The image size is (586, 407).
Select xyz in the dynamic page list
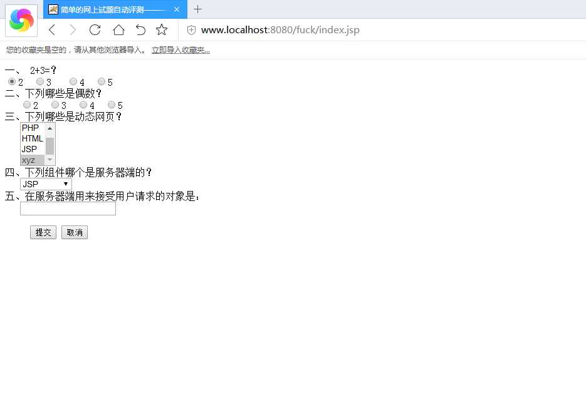33,160
